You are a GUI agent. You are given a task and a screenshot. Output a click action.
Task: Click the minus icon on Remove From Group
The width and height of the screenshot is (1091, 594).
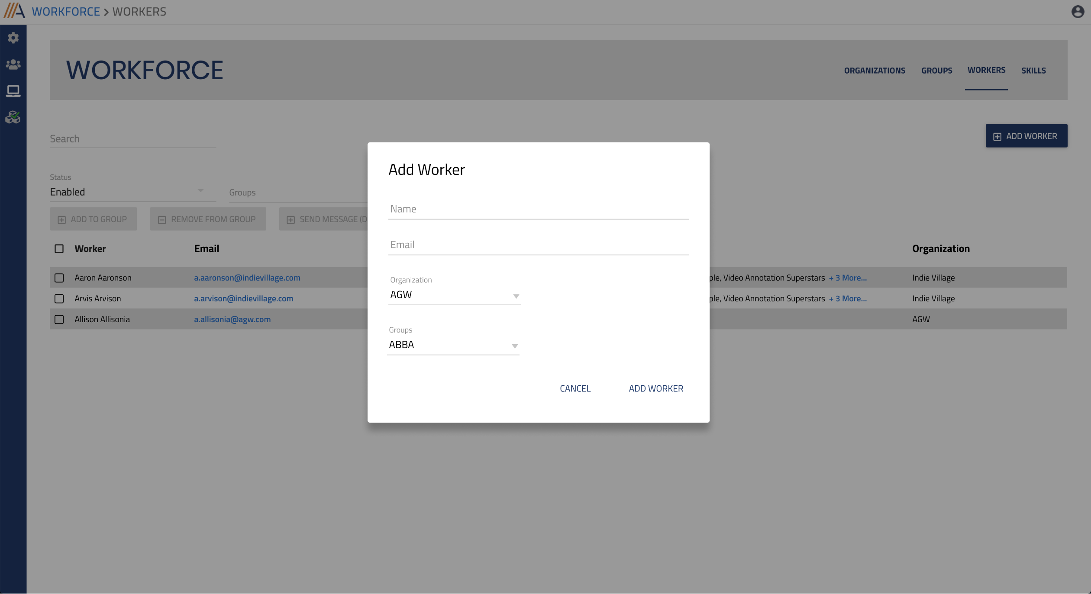(x=162, y=220)
